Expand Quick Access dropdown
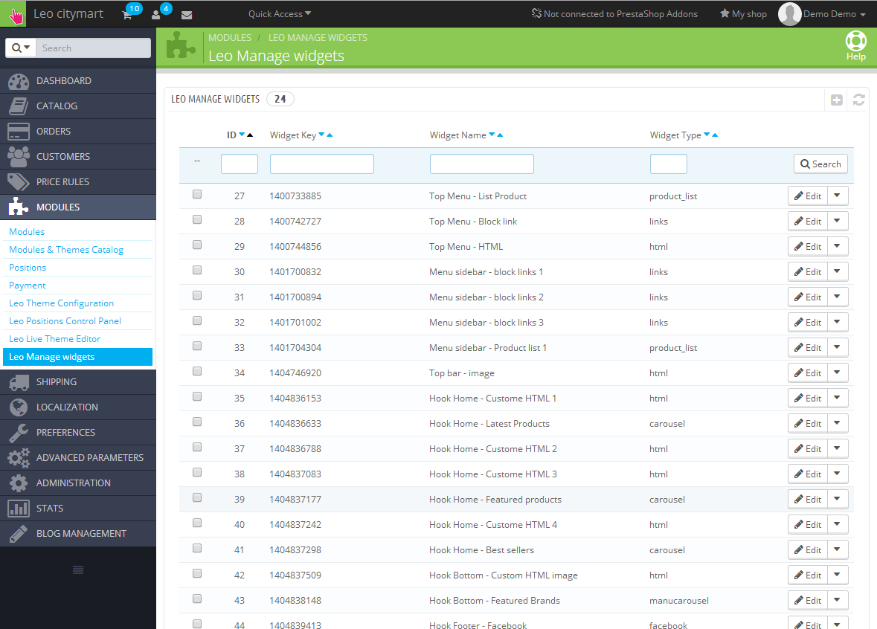877x629 pixels. (x=280, y=14)
